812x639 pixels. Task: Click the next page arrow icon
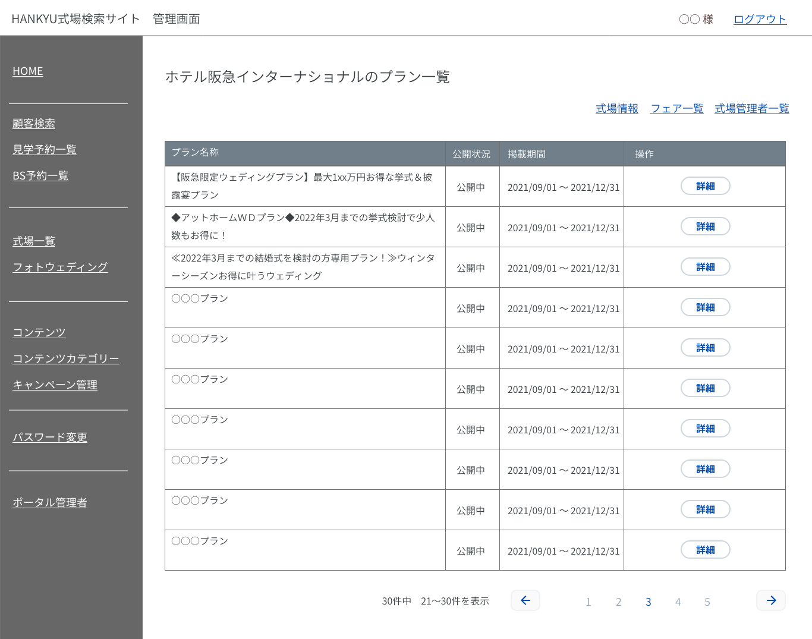click(x=771, y=600)
